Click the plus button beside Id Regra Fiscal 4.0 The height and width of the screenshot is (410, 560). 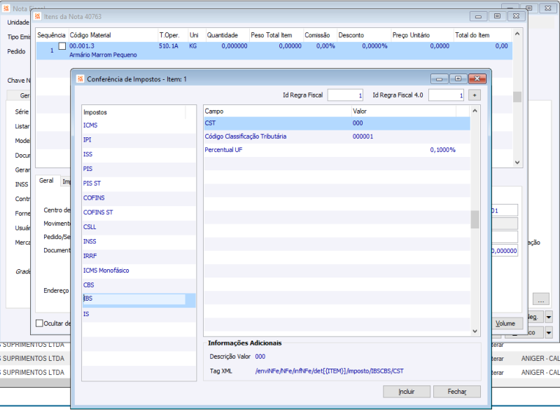[475, 95]
